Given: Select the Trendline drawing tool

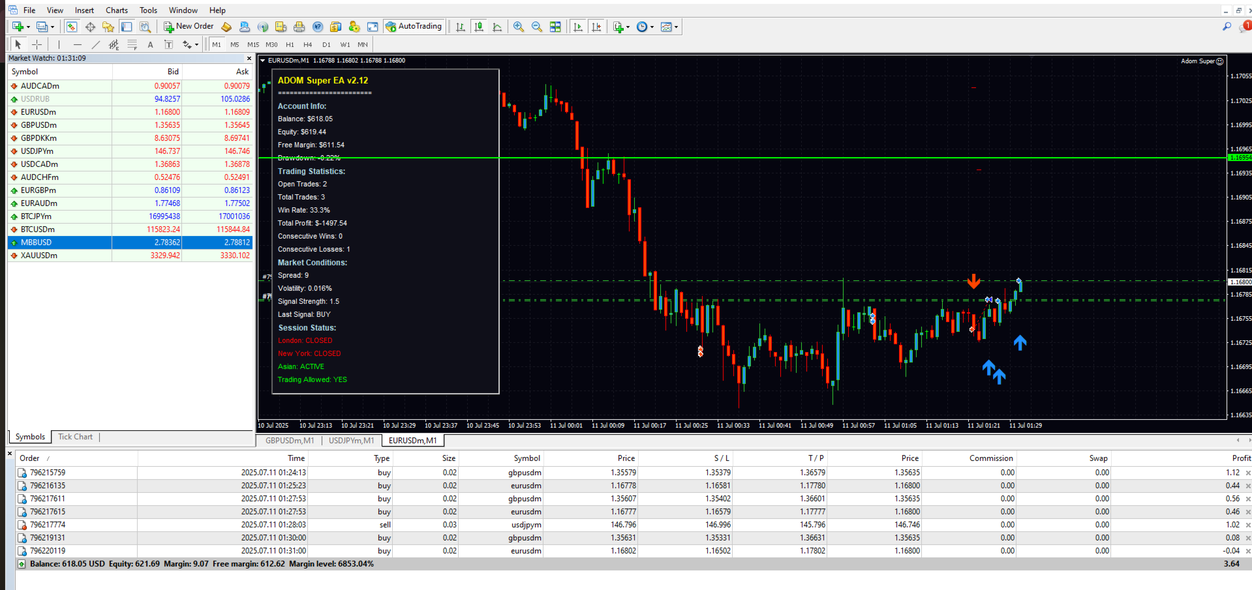Looking at the screenshot, I should [96, 44].
